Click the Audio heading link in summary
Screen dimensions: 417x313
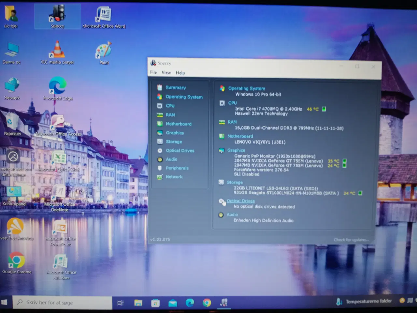tap(232, 215)
